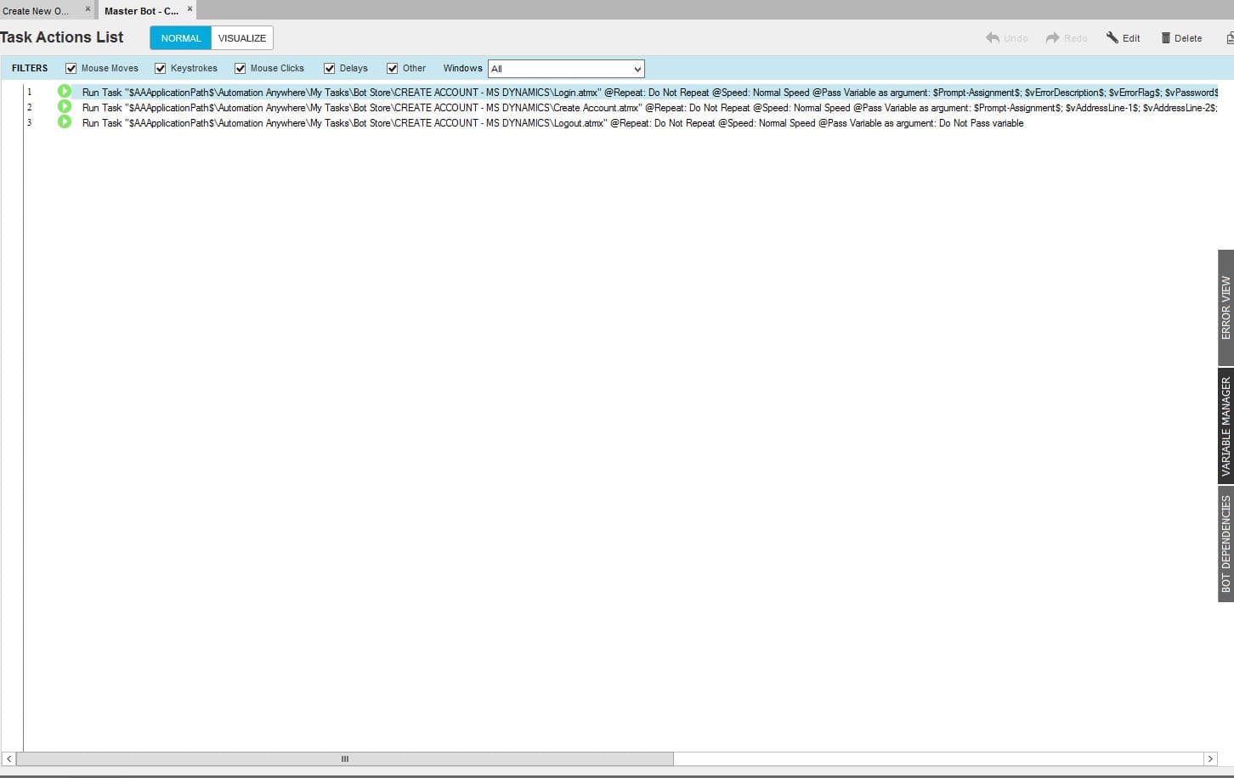The height and width of the screenshot is (778, 1234).
Task: Disable the Delays filter checkbox
Action: (x=330, y=69)
